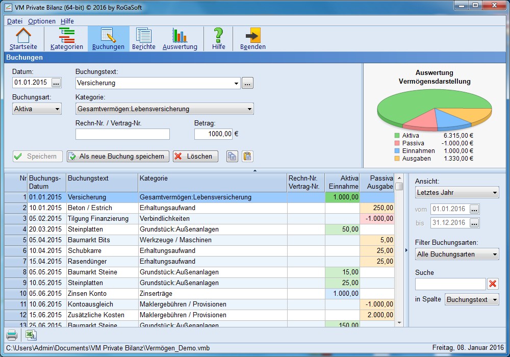Export to Excel using bottom icon
This screenshot has height=357, width=510.
click(31, 335)
